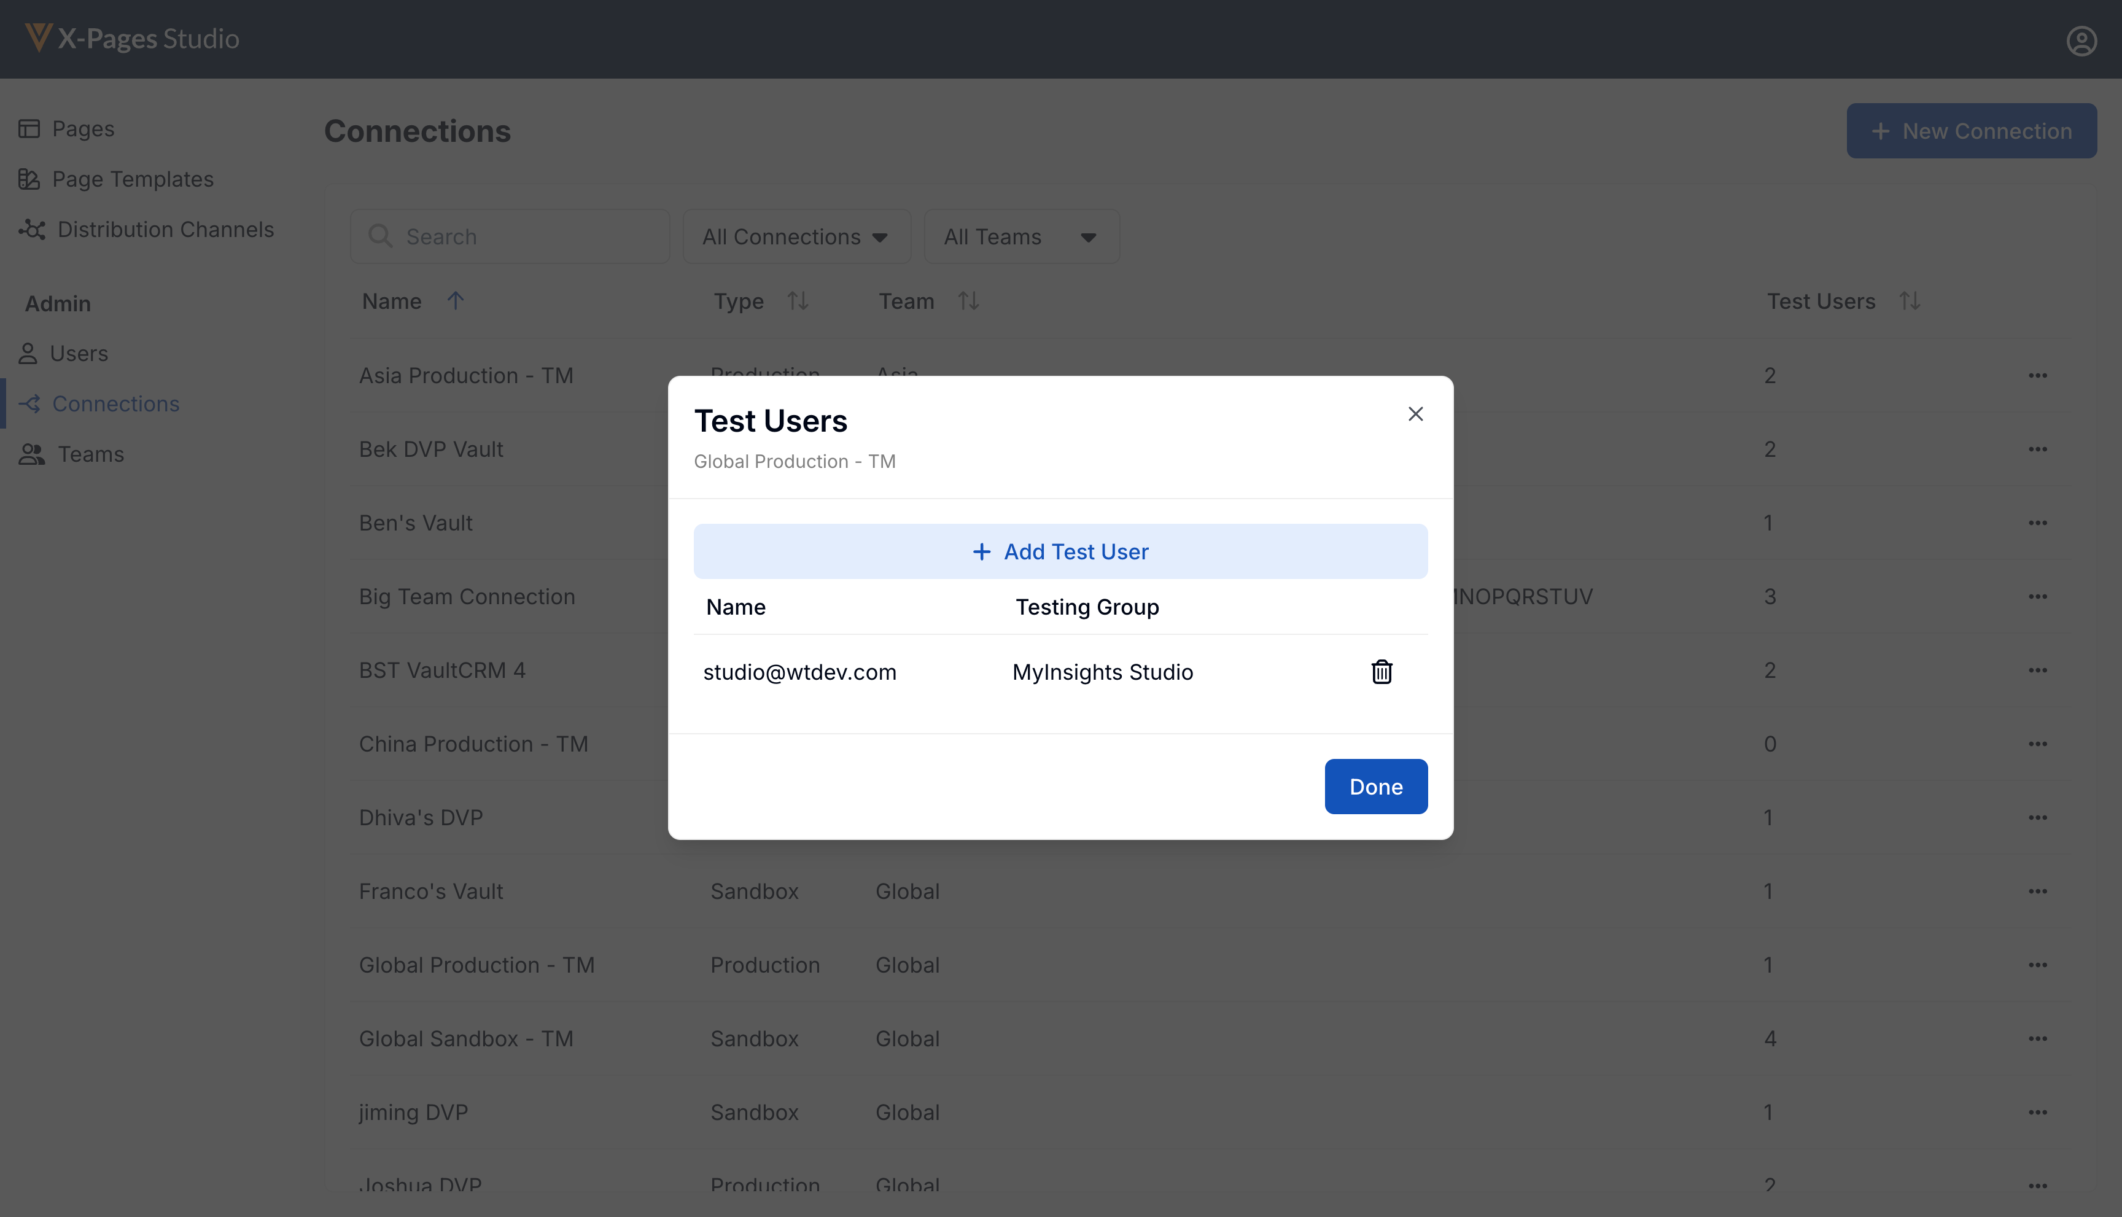Open Distribution Channels section

[165, 229]
